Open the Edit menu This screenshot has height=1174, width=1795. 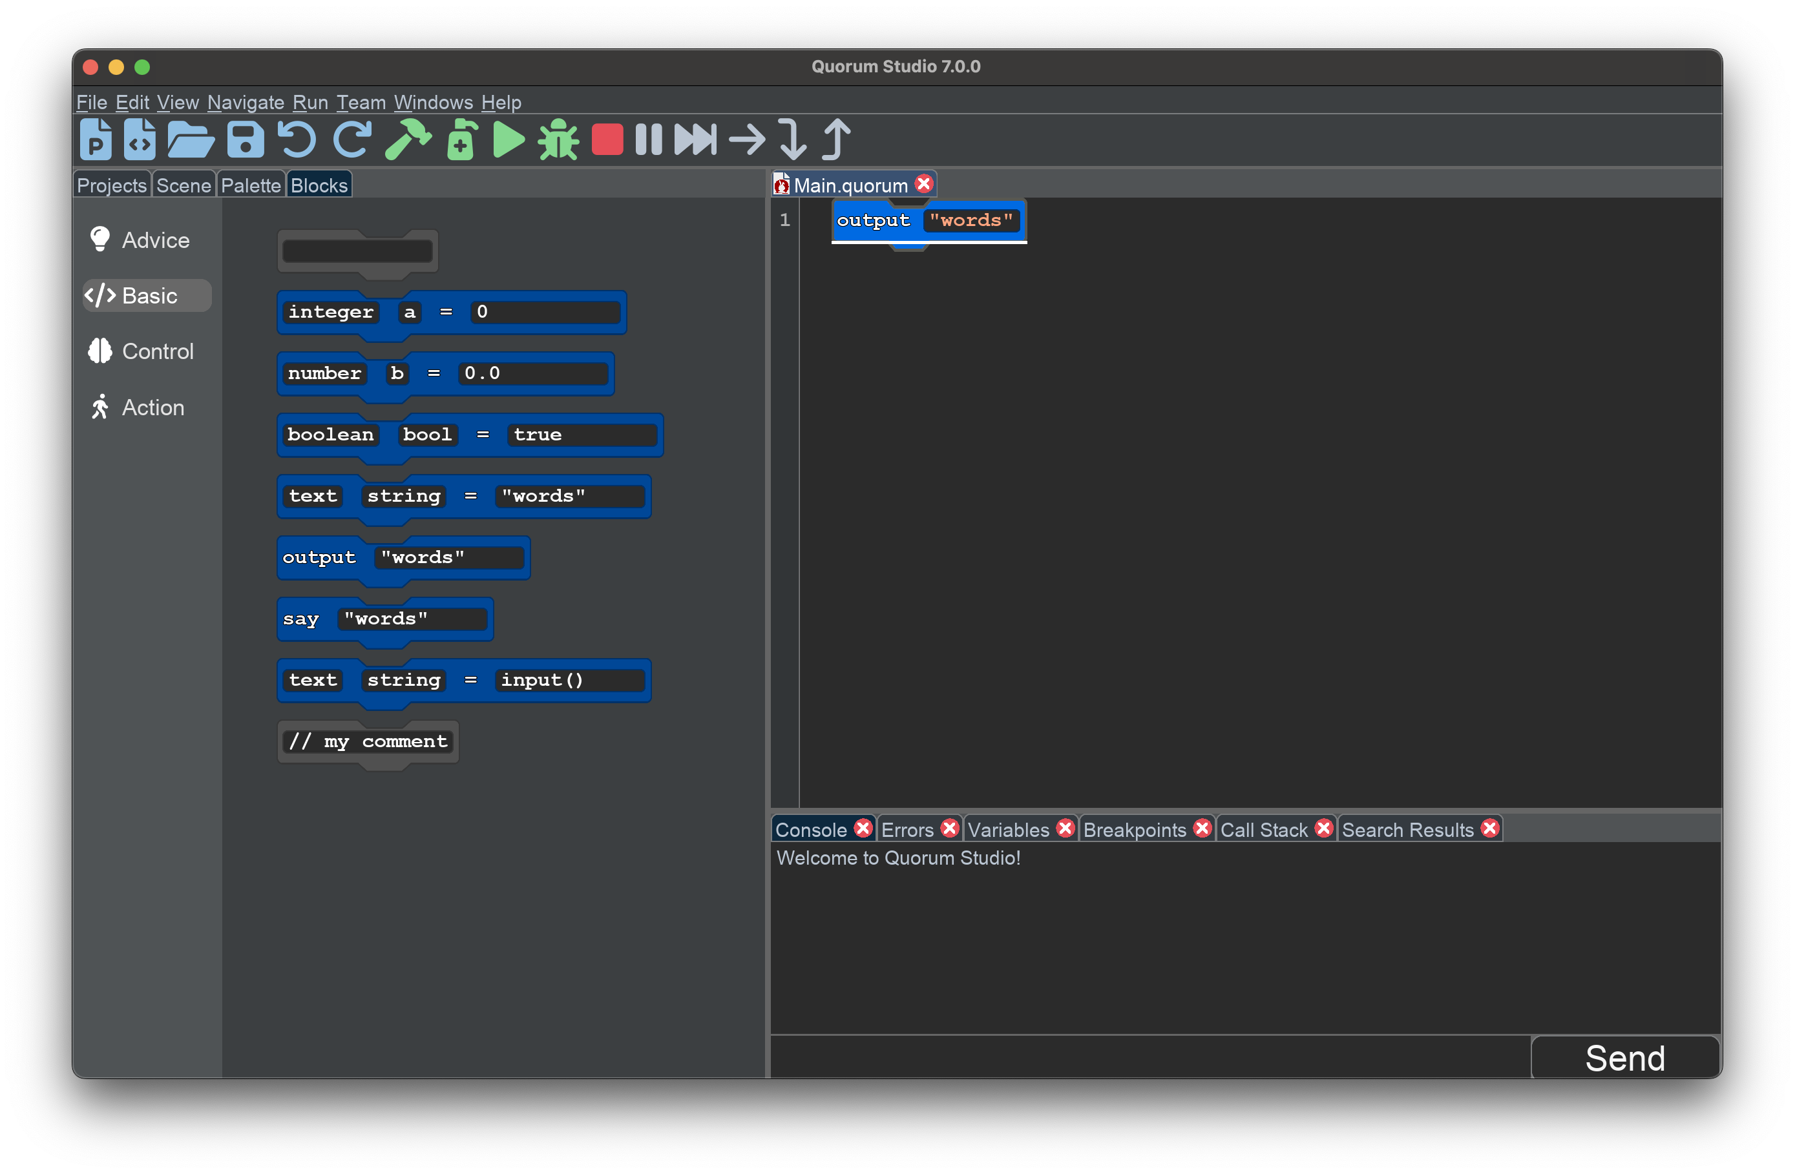pos(132,102)
